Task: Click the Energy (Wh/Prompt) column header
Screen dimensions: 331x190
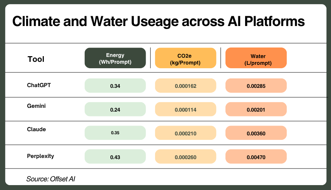Action: coord(115,58)
